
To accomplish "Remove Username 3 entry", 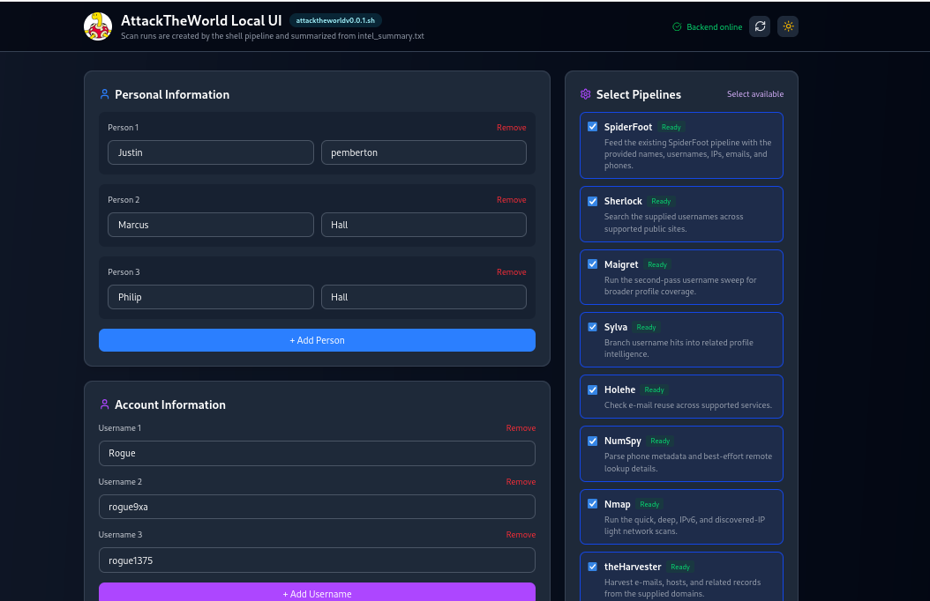I will tap(521, 535).
